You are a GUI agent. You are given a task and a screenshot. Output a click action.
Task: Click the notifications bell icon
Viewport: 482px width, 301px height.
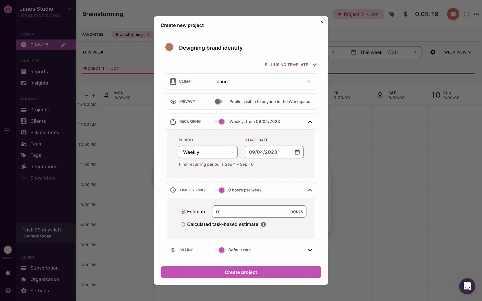(x=8, y=273)
